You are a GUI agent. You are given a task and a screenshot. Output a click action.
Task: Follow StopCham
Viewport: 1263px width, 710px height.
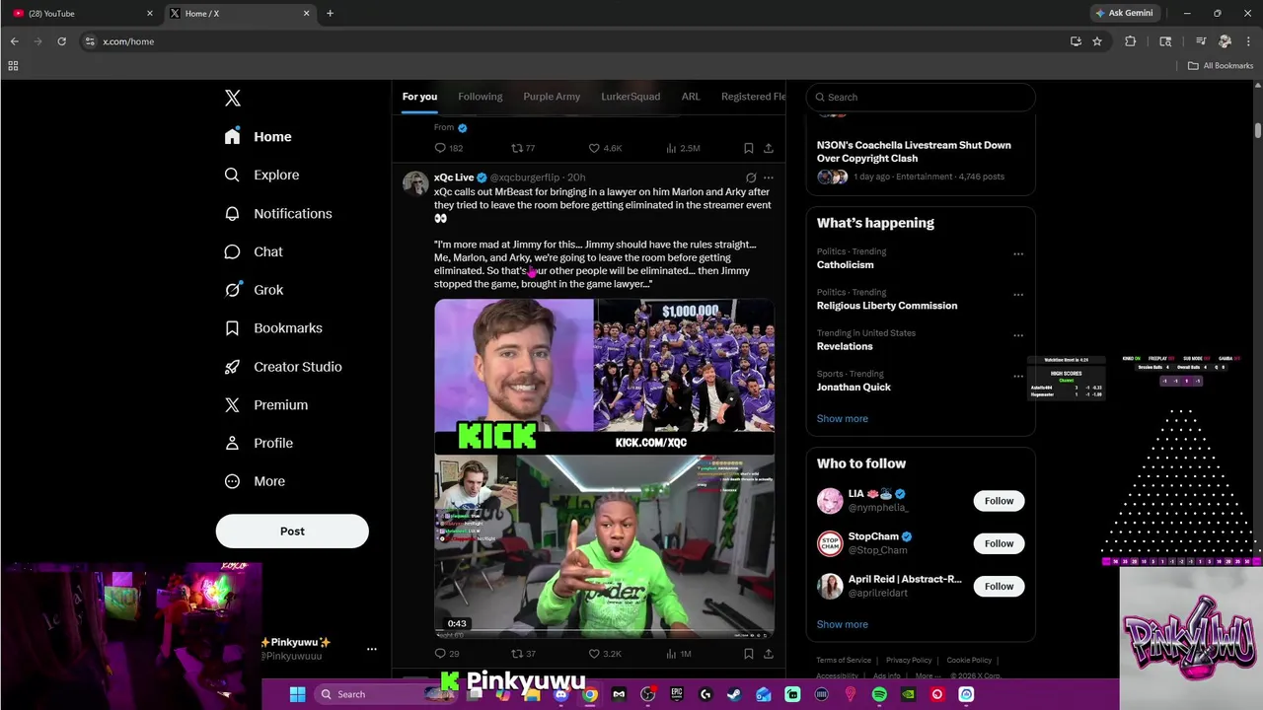point(999,543)
